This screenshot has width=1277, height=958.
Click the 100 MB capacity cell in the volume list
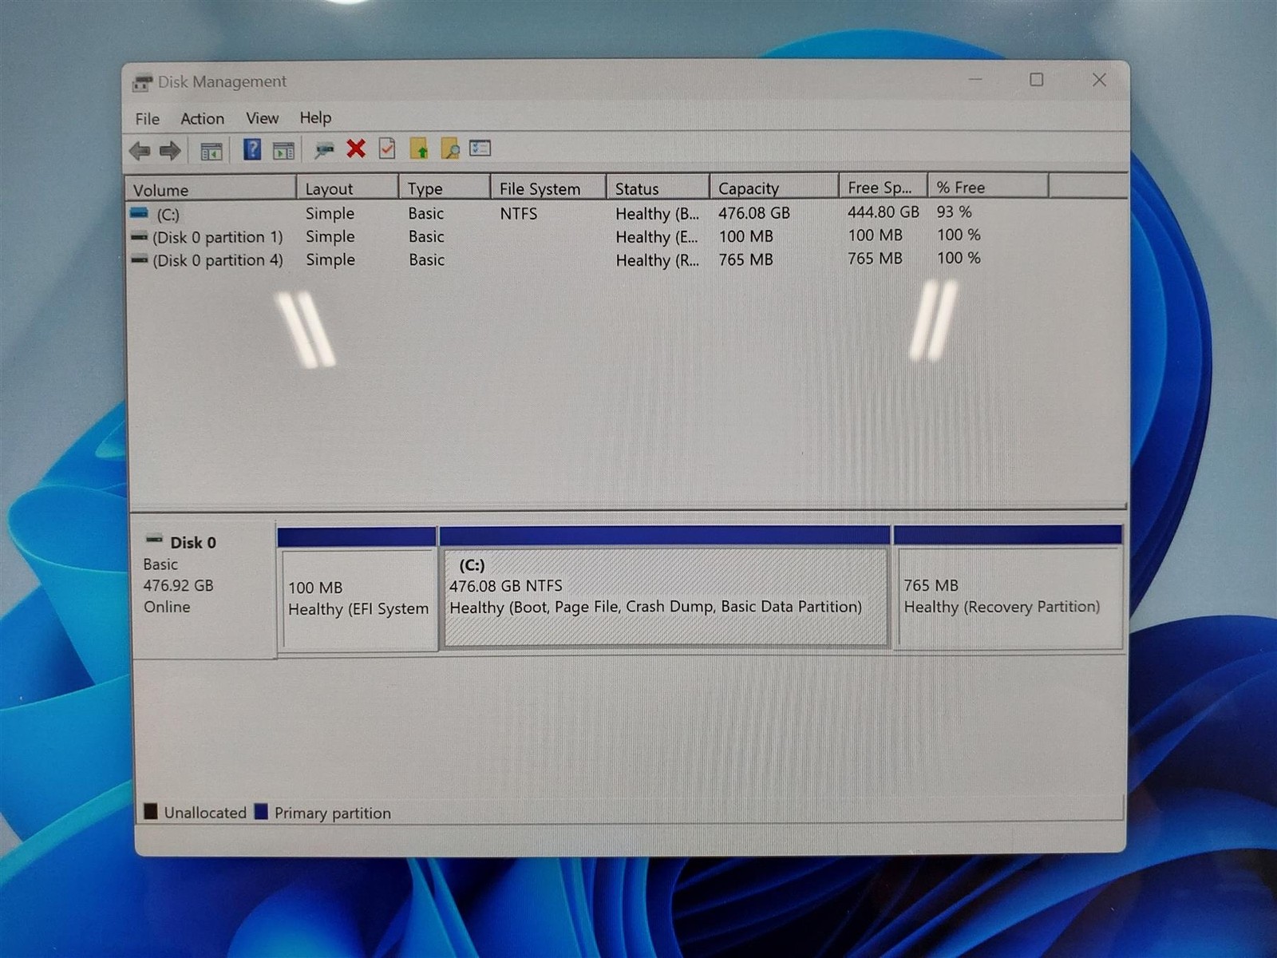pyautogui.click(x=745, y=236)
